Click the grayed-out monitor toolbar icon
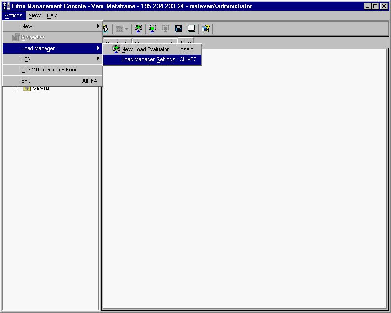This screenshot has height=313, width=391. (x=165, y=28)
